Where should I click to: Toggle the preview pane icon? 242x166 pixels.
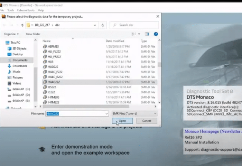(x=147, y=34)
